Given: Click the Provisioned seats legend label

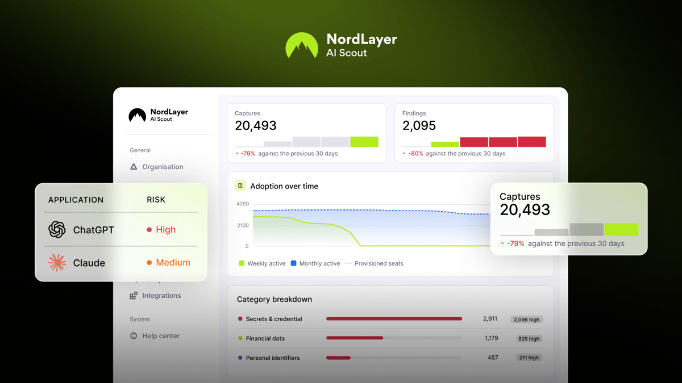Looking at the screenshot, I should [379, 263].
